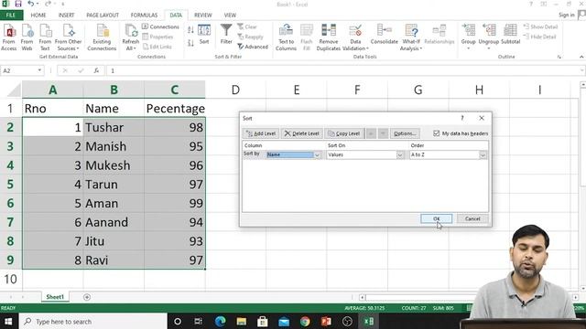Image resolution: width=586 pixels, height=329 pixels.
Task: Open sort Options button
Action: point(405,133)
